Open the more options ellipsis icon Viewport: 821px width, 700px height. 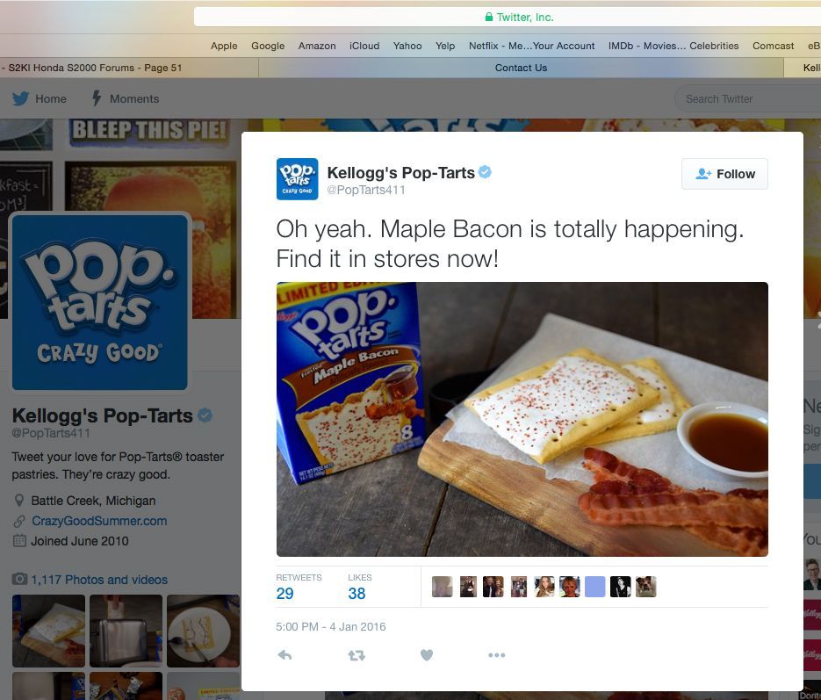tap(496, 655)
